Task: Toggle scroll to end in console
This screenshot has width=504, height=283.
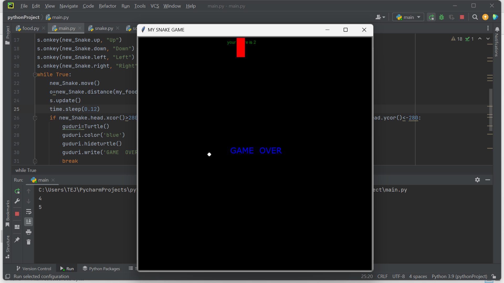Action: (x=28, y=221)
